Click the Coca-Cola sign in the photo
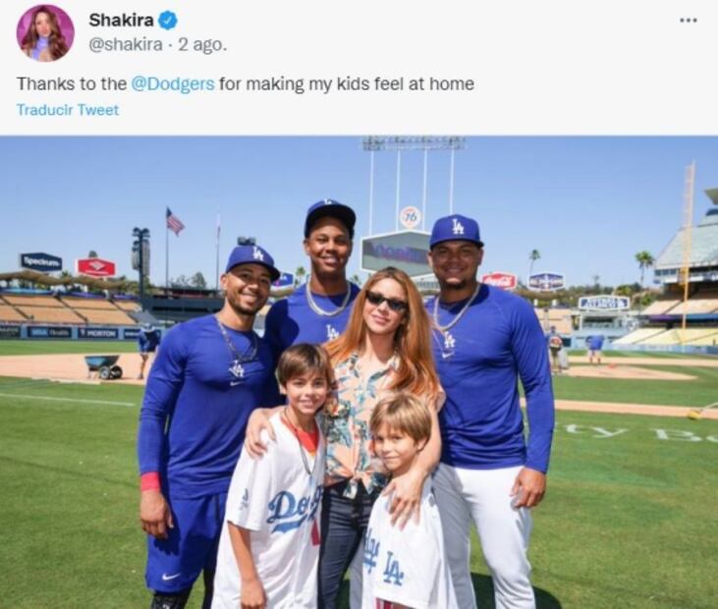718x609 pixels. pyautogui.click(x=499, y=280)
